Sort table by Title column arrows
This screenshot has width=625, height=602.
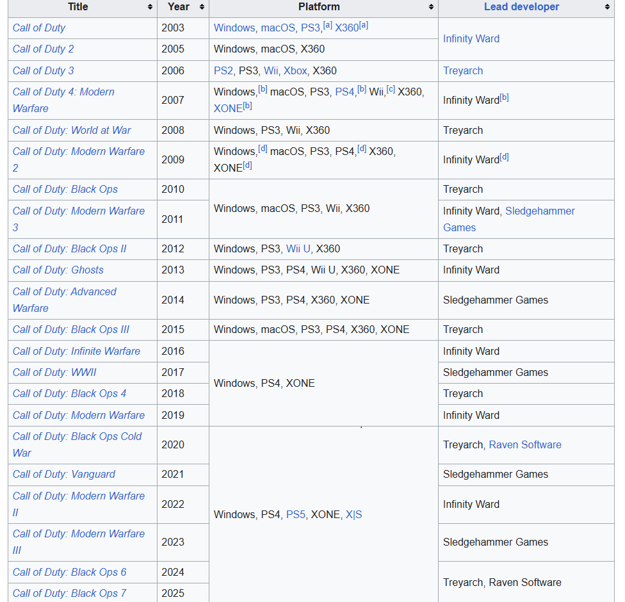point(150,7)
